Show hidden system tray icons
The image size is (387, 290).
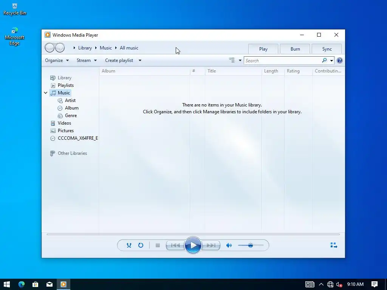[321, 284]
